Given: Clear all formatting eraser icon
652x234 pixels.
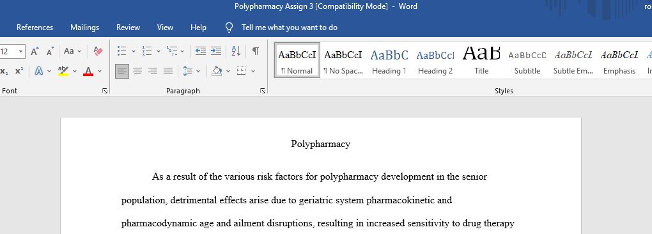Looking at the screenshot, I should point(98,52).
